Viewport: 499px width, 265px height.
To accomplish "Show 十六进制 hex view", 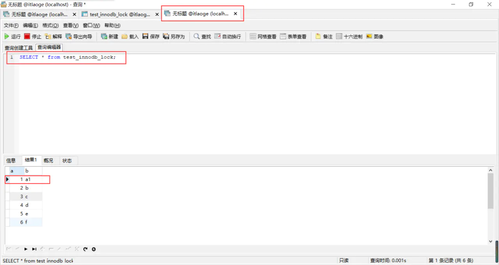I will tap(349, 36).
